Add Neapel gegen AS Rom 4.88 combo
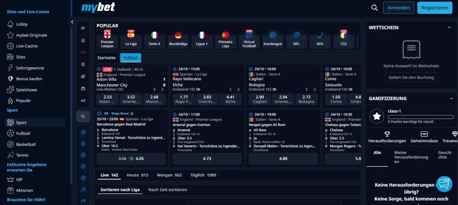The width and height of the screenshot is (458, 205). click(283, 159)
